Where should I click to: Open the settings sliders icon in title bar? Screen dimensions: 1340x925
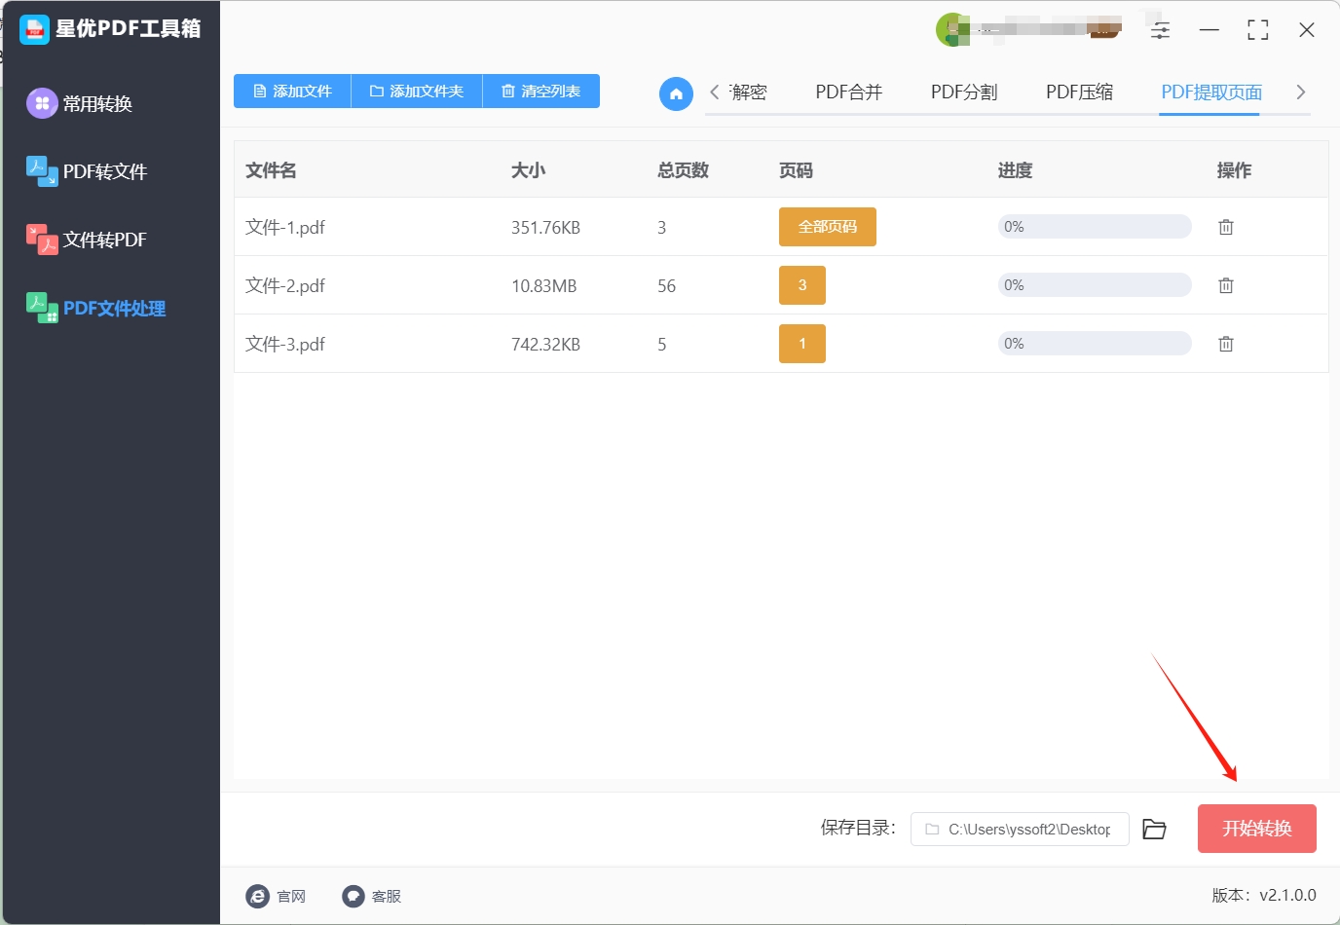(1160, 30)
